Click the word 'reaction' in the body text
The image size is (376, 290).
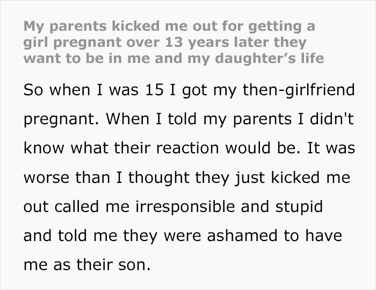[187, 148]
